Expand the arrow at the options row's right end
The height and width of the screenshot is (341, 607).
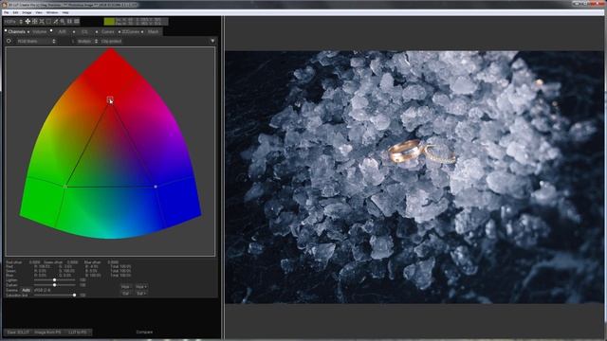click(212, 41)
